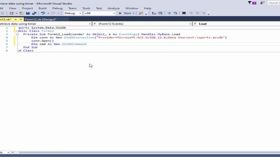Image resolution: width=280 pixels, height=157 pixels.
Task: Click 'System.Data.OleDb' import text
Action: pyautogui.click(x=49, y=27)
